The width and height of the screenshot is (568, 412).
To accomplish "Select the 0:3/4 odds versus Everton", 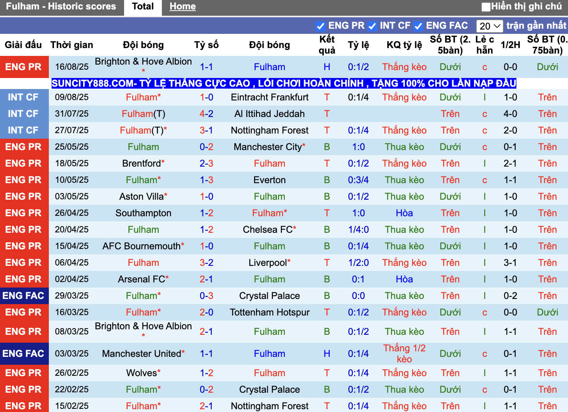I will tap(358, 180).
